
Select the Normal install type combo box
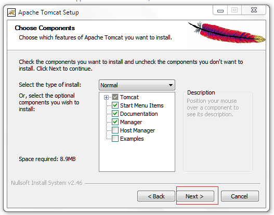click(137, 85)
